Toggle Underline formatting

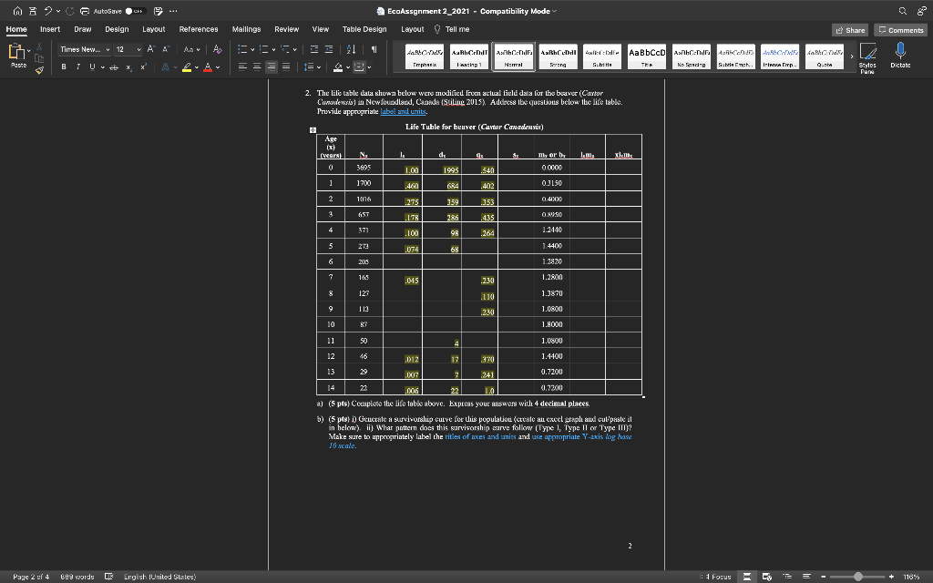[92, 67]
